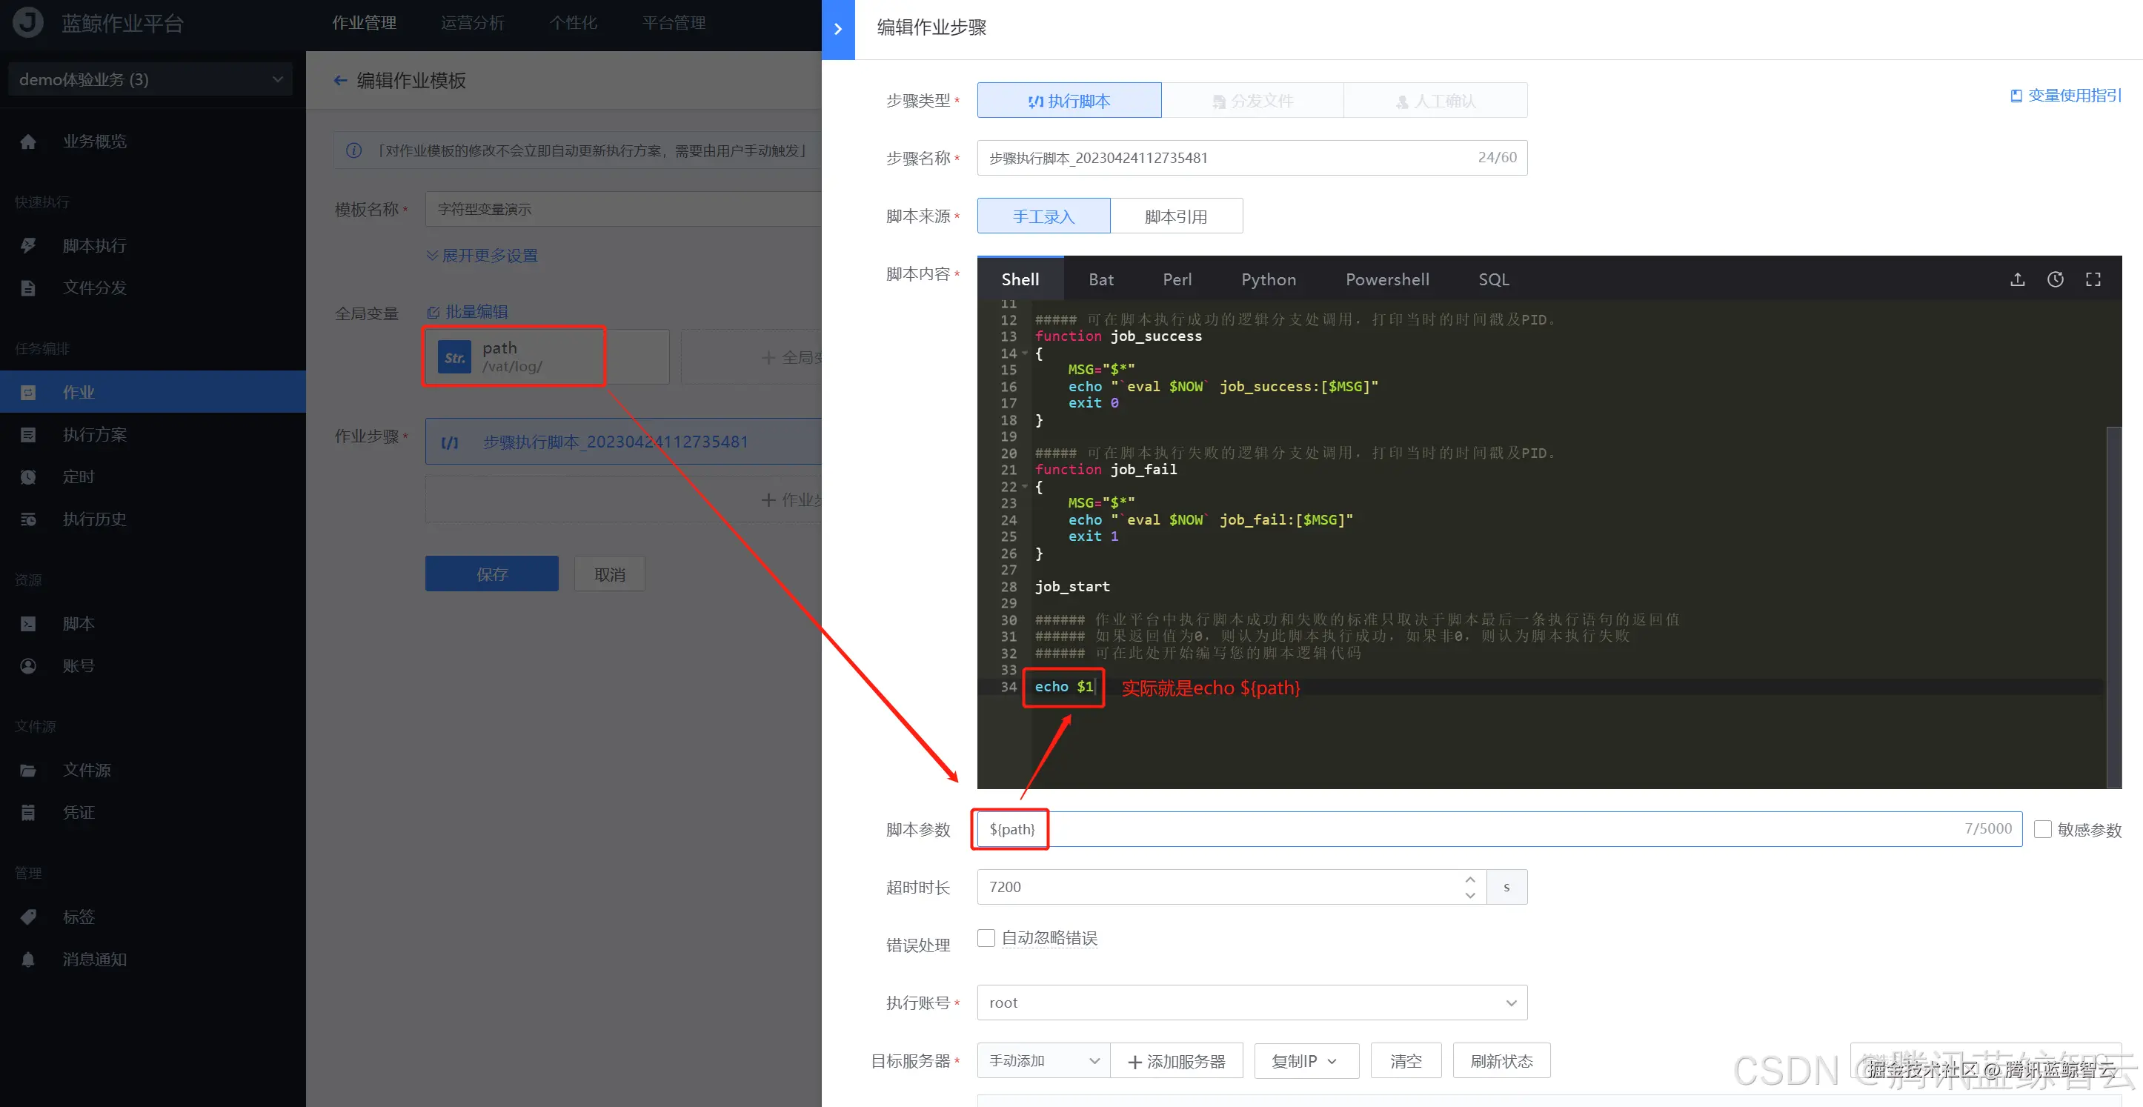Viewport: 2143px width, 1107px height.
Task: Click the 凭证 sidebar icon
Action: (x=28, y=813)
